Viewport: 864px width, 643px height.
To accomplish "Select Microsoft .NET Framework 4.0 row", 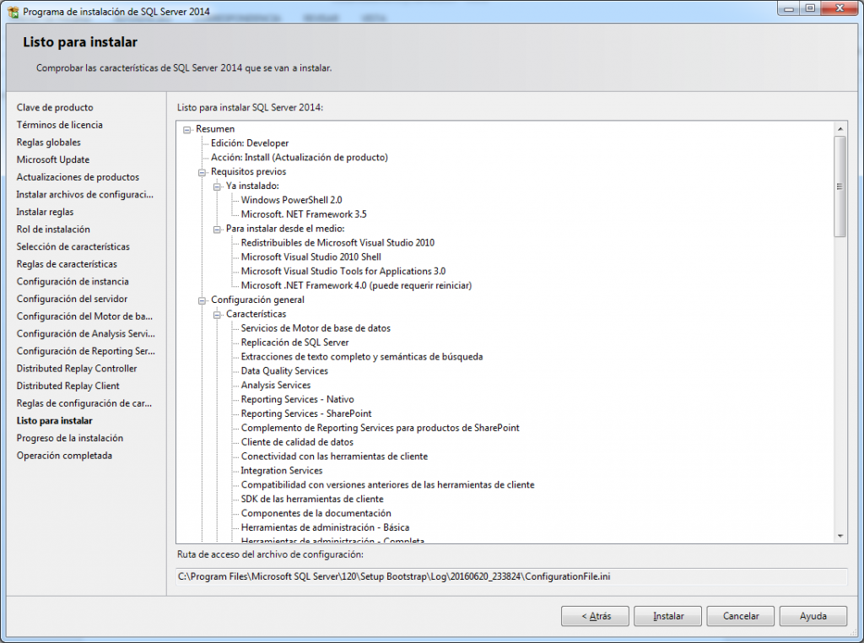I will tap(357, 286).
